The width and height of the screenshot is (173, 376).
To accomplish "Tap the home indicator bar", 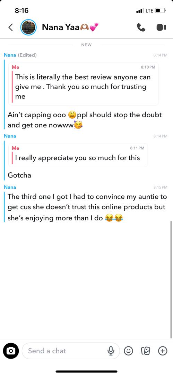I will [x=87, y=371].
